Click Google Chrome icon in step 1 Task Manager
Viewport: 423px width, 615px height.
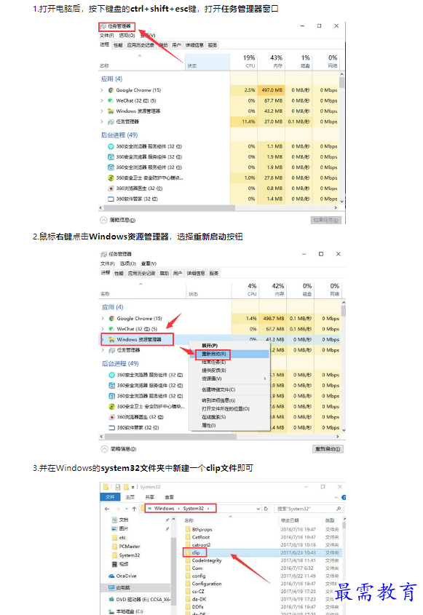[111, 90]
